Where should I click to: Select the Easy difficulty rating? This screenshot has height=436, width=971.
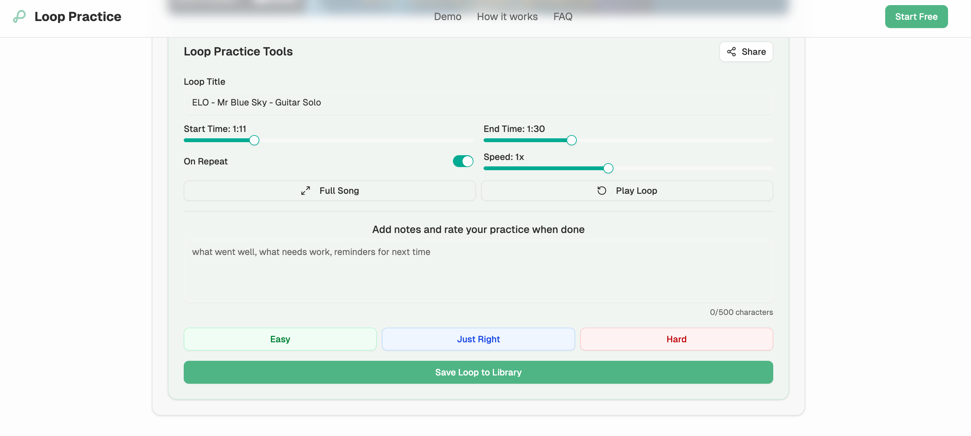[280, 339]
